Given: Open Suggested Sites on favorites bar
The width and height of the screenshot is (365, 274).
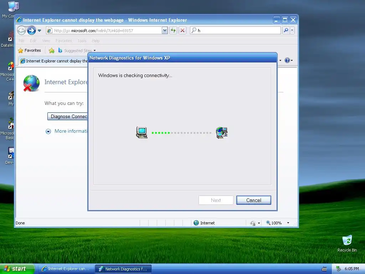Looking at the screenshot, I should coord(77,50).
